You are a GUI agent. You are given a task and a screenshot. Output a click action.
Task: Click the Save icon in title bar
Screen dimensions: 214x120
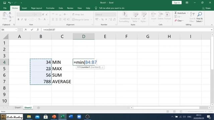(x=4, y=3)
